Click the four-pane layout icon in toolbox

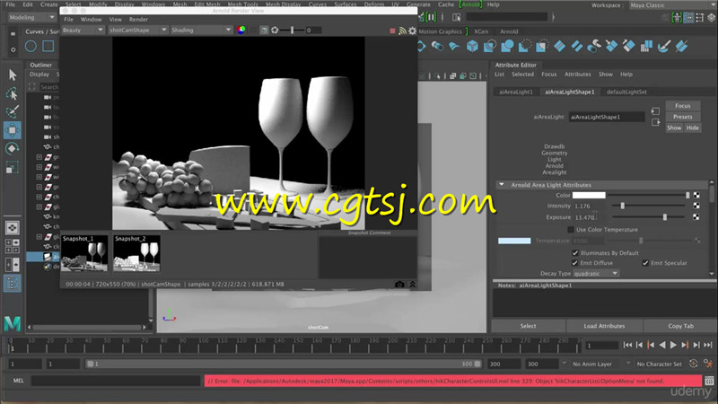point(13,246)
